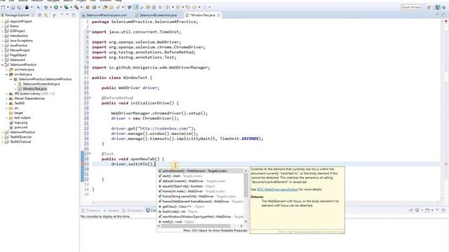Click the Next Annotation toolbar icon
Viewport: 449px width, 252px height.
tap(167, 7)
